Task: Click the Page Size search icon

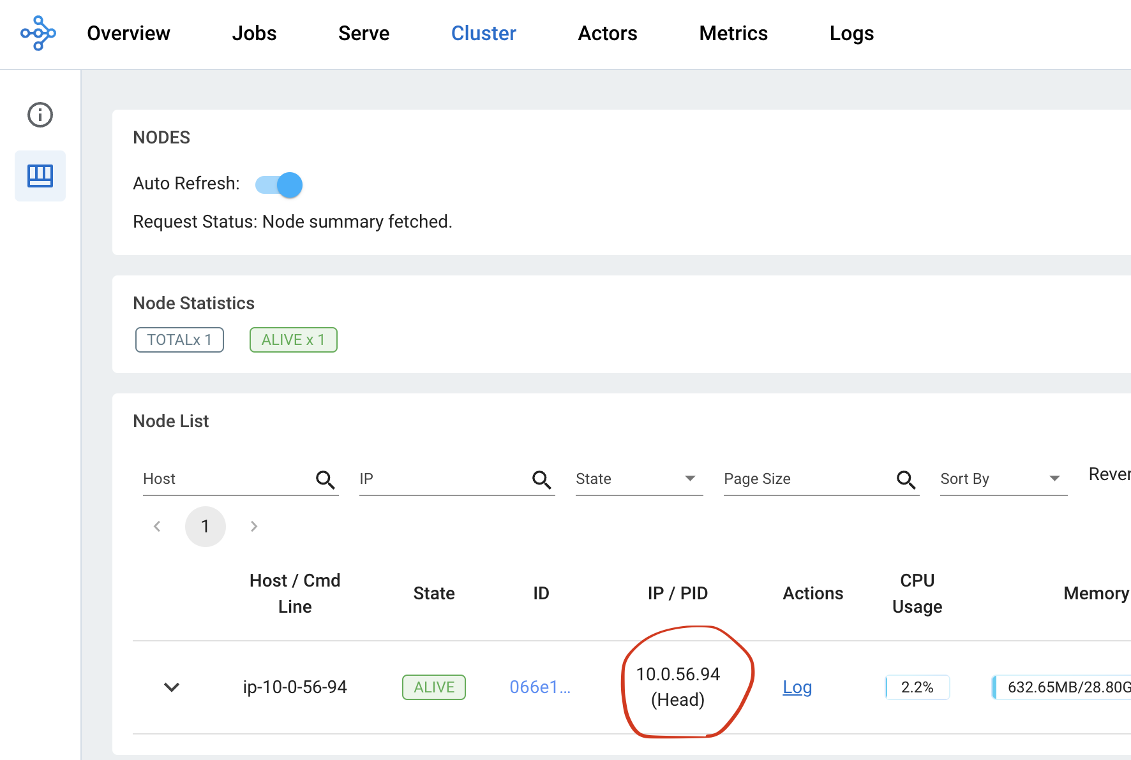Action: (x=906, y=479)
